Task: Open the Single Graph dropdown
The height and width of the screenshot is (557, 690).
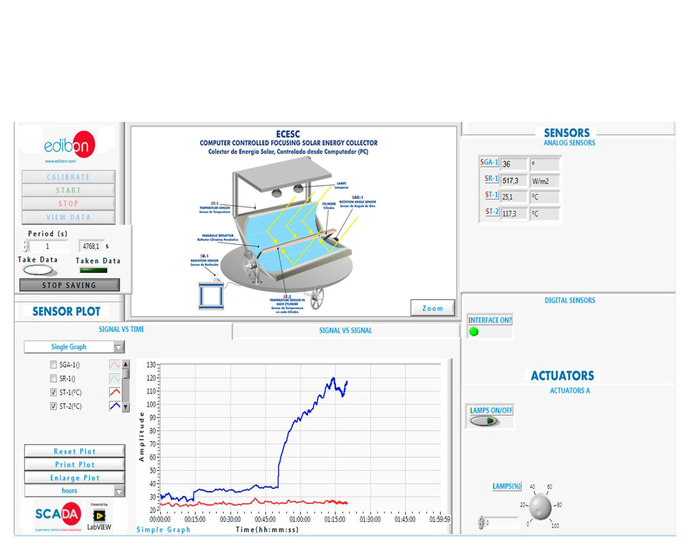Action: point(74,347)
